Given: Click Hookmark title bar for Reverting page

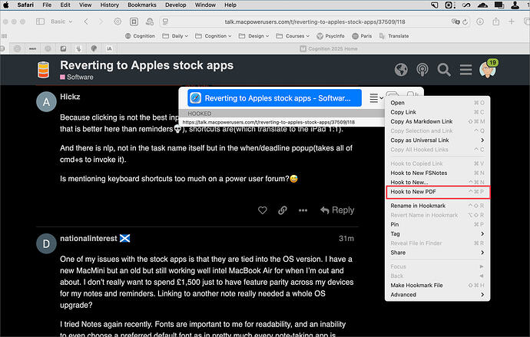Looking at the screenshot, I should tap(274, 98).
